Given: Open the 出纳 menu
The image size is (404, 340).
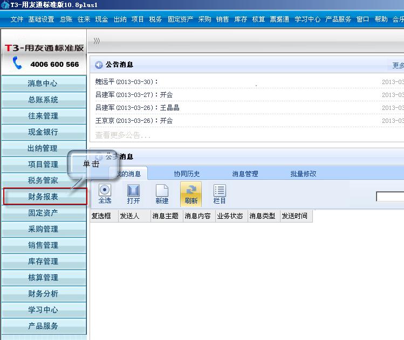Looking at the screenshot, I should (x=120, y=19).
